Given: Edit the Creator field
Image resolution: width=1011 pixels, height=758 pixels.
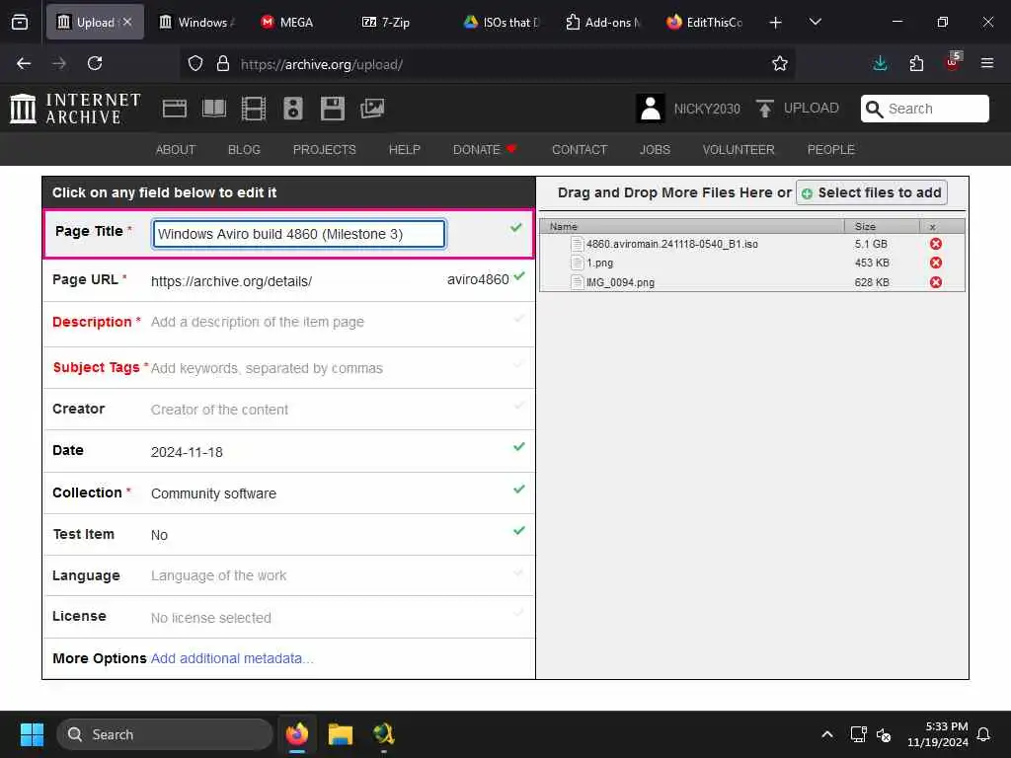Looking at the screenshot, I should click(219, 410).
